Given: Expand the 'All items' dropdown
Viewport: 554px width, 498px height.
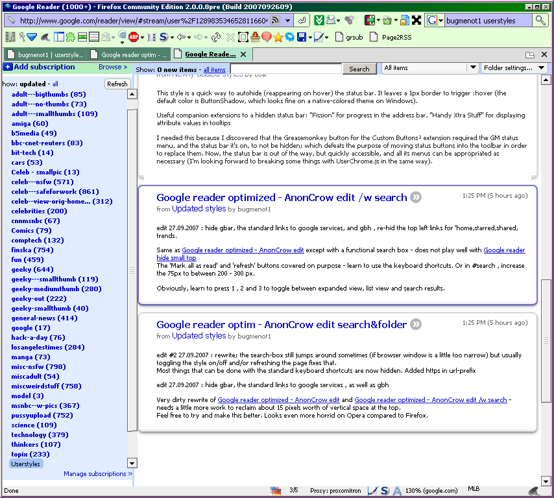Looking at the screenshot, I should (473, 67).
